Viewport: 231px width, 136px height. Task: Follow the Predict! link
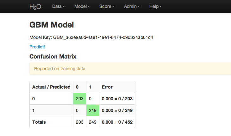pyautogui.click(x=37, y=47)
